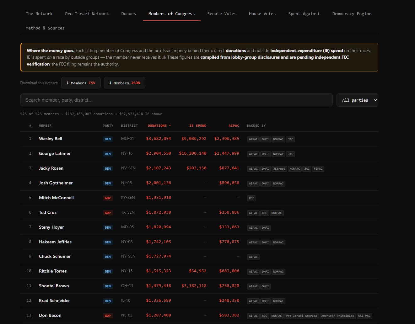This screenshot has height=324, width=415.
Task: Click the GOP badge for Ted Cruz
Action: pyautogui.click(x=108, y=213)
